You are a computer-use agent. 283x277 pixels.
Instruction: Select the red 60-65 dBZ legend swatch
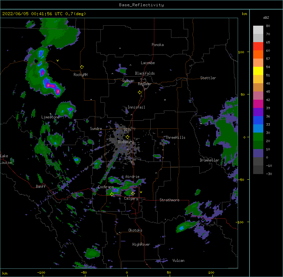click(x=258, y=46)
